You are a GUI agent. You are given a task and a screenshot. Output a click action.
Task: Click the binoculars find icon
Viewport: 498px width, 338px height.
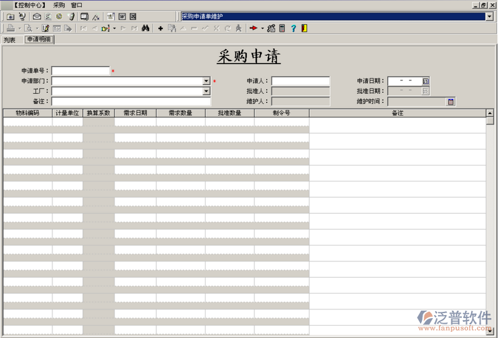[x=145, y=29]
